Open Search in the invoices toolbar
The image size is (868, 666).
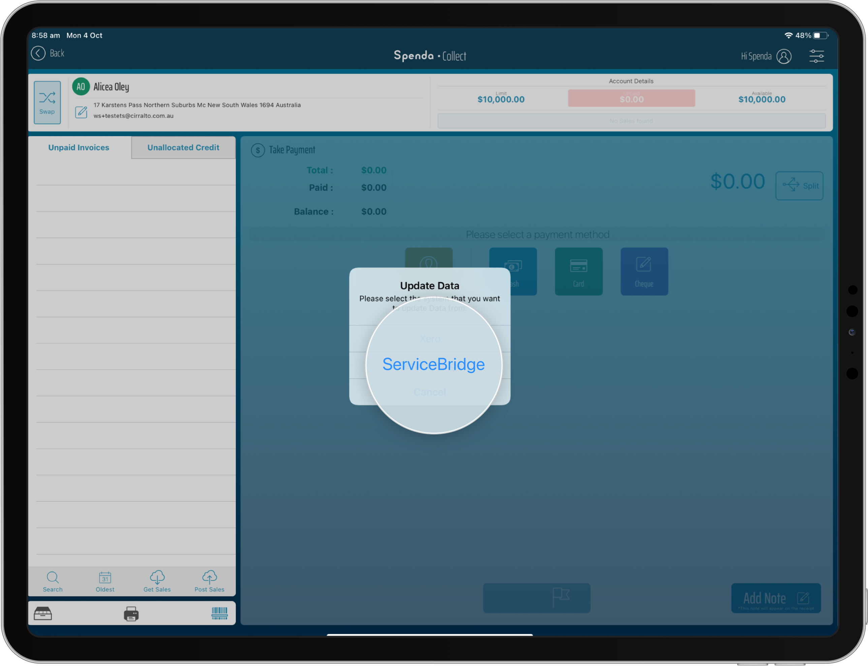pos(53,581)
